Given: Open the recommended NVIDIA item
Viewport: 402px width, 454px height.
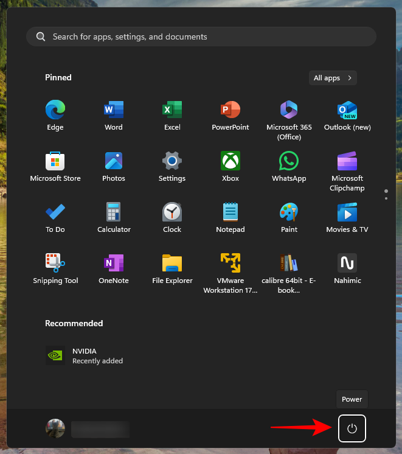Looking at the screenshot, I should click(85, 355).
